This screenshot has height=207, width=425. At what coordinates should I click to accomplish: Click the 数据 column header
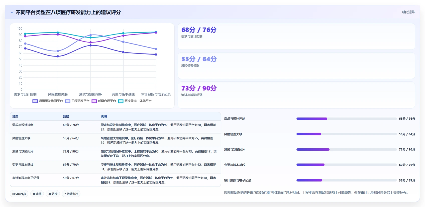point(66,116)
